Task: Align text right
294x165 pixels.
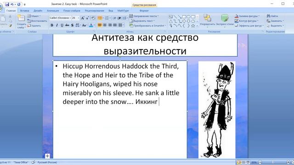Action: (110, 25)
